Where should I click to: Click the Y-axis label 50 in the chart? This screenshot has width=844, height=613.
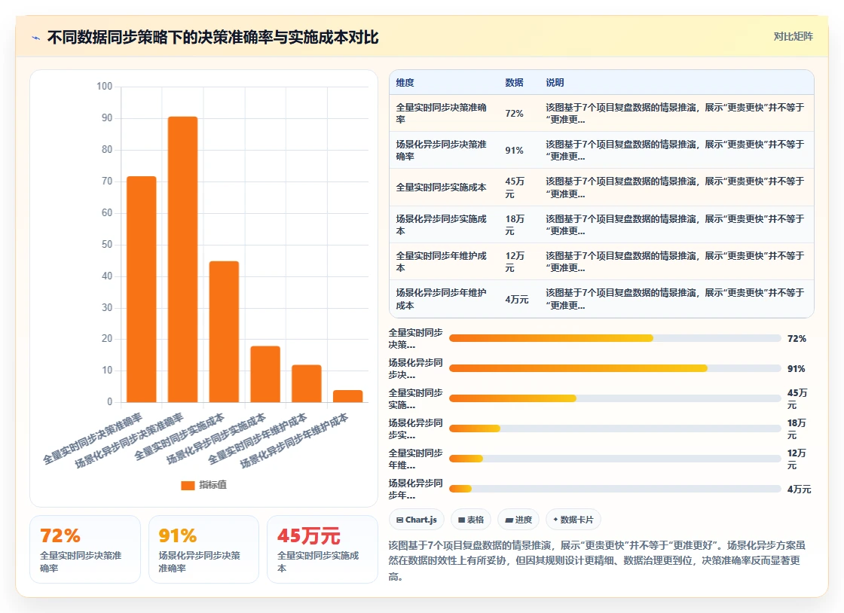pyautogui.click(x=107, y=244)
